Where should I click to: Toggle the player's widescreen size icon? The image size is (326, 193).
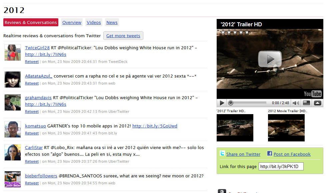click(306, 103)
